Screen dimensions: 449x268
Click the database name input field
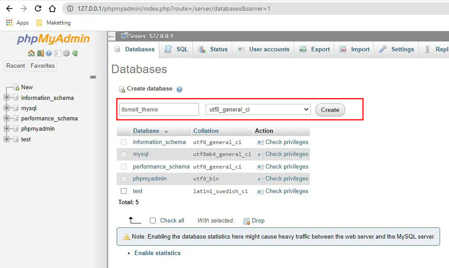[x=159, y=109]
